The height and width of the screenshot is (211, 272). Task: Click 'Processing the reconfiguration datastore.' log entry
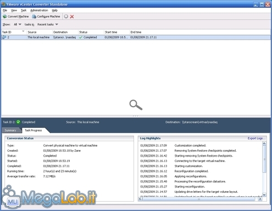(200, 181)
